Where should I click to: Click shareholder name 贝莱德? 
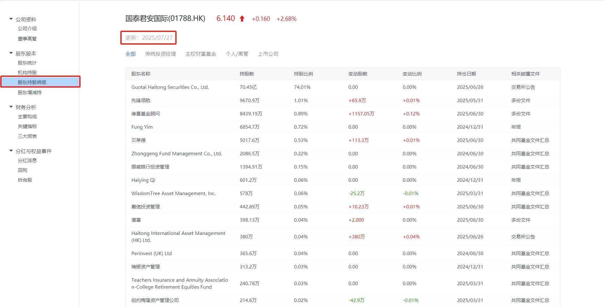pos(138,140)
